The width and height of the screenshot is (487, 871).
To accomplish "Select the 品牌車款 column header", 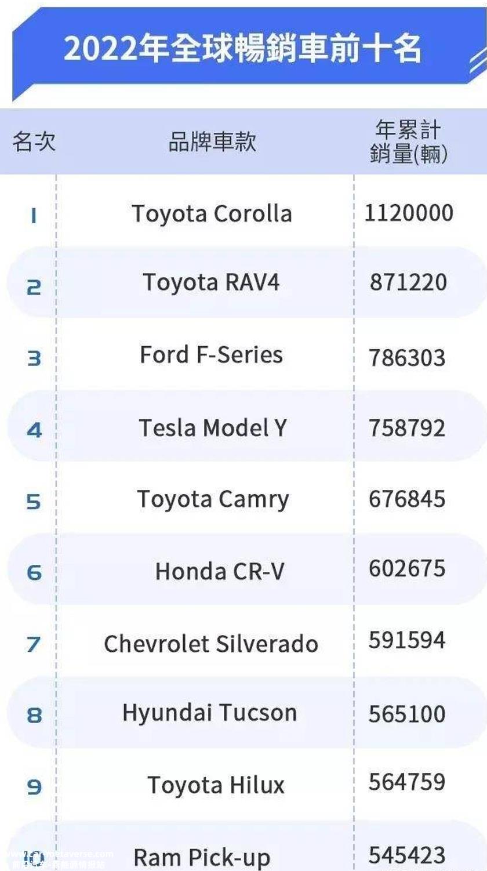I will (212, 141).
